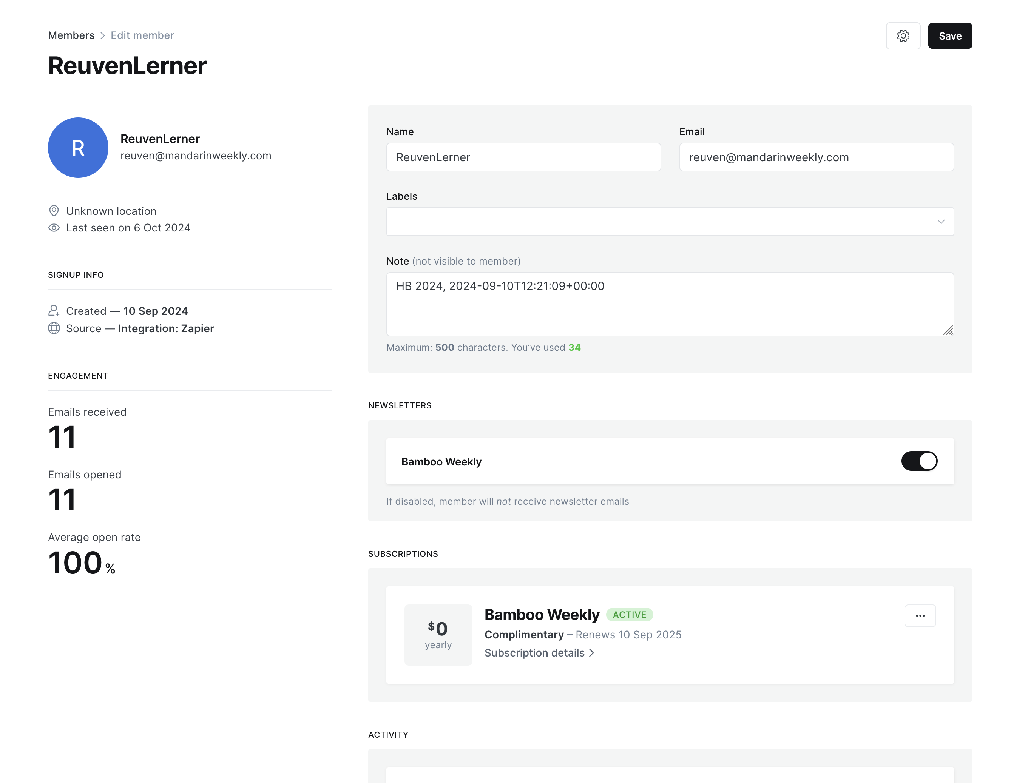Focus the Email input field
This screenshot has width=1028, height=783.
816,157
